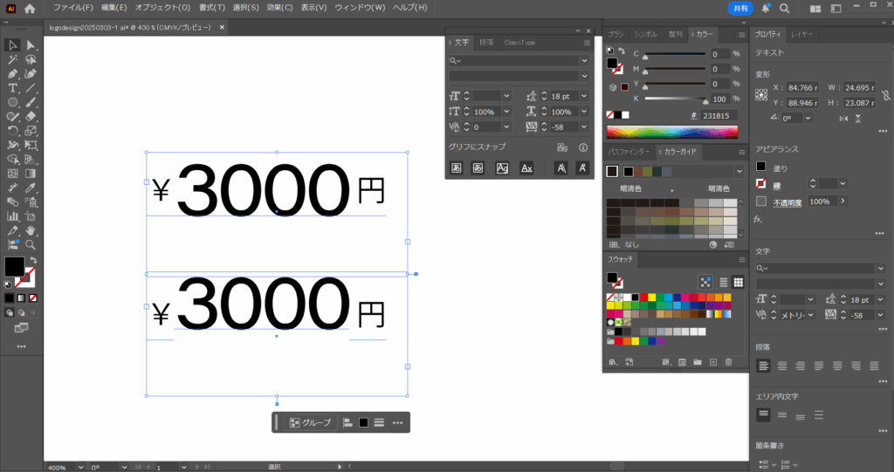Click the trash icon in Swatches panel
894x472 pixels.
728,362
